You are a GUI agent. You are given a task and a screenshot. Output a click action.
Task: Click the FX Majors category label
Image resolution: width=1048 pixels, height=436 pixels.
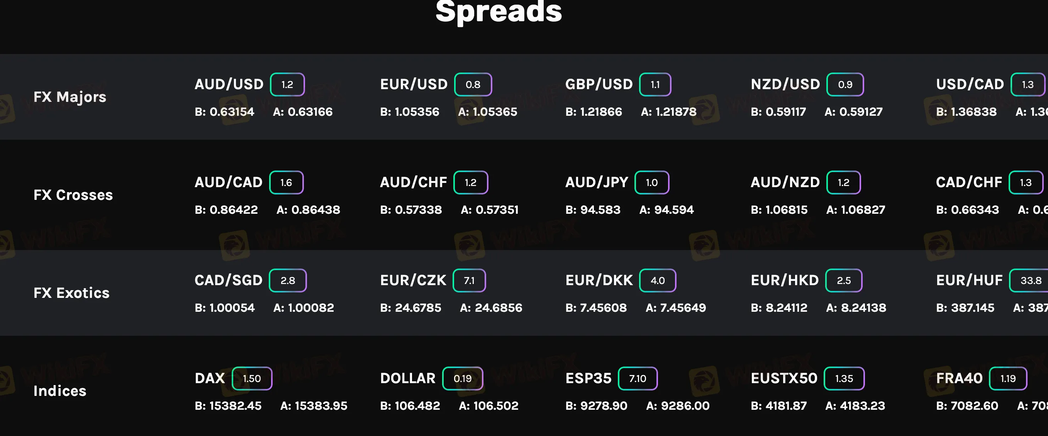[70, 97]
